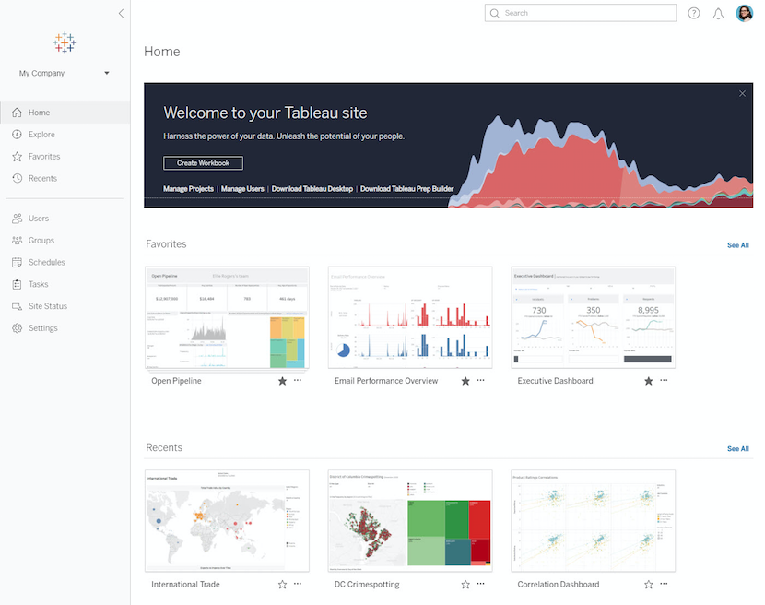The height and width of the screenshot is (605, 765).
Task: Open more actions for International Trade
Action: 298,584
